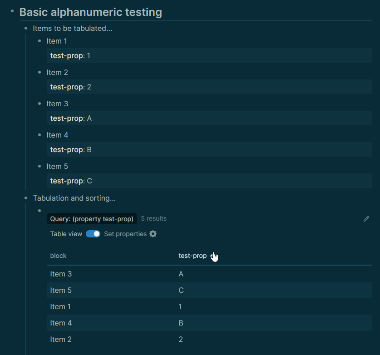Click the bullet of the query block
380x355 pixels.
(x=39, y=211)
